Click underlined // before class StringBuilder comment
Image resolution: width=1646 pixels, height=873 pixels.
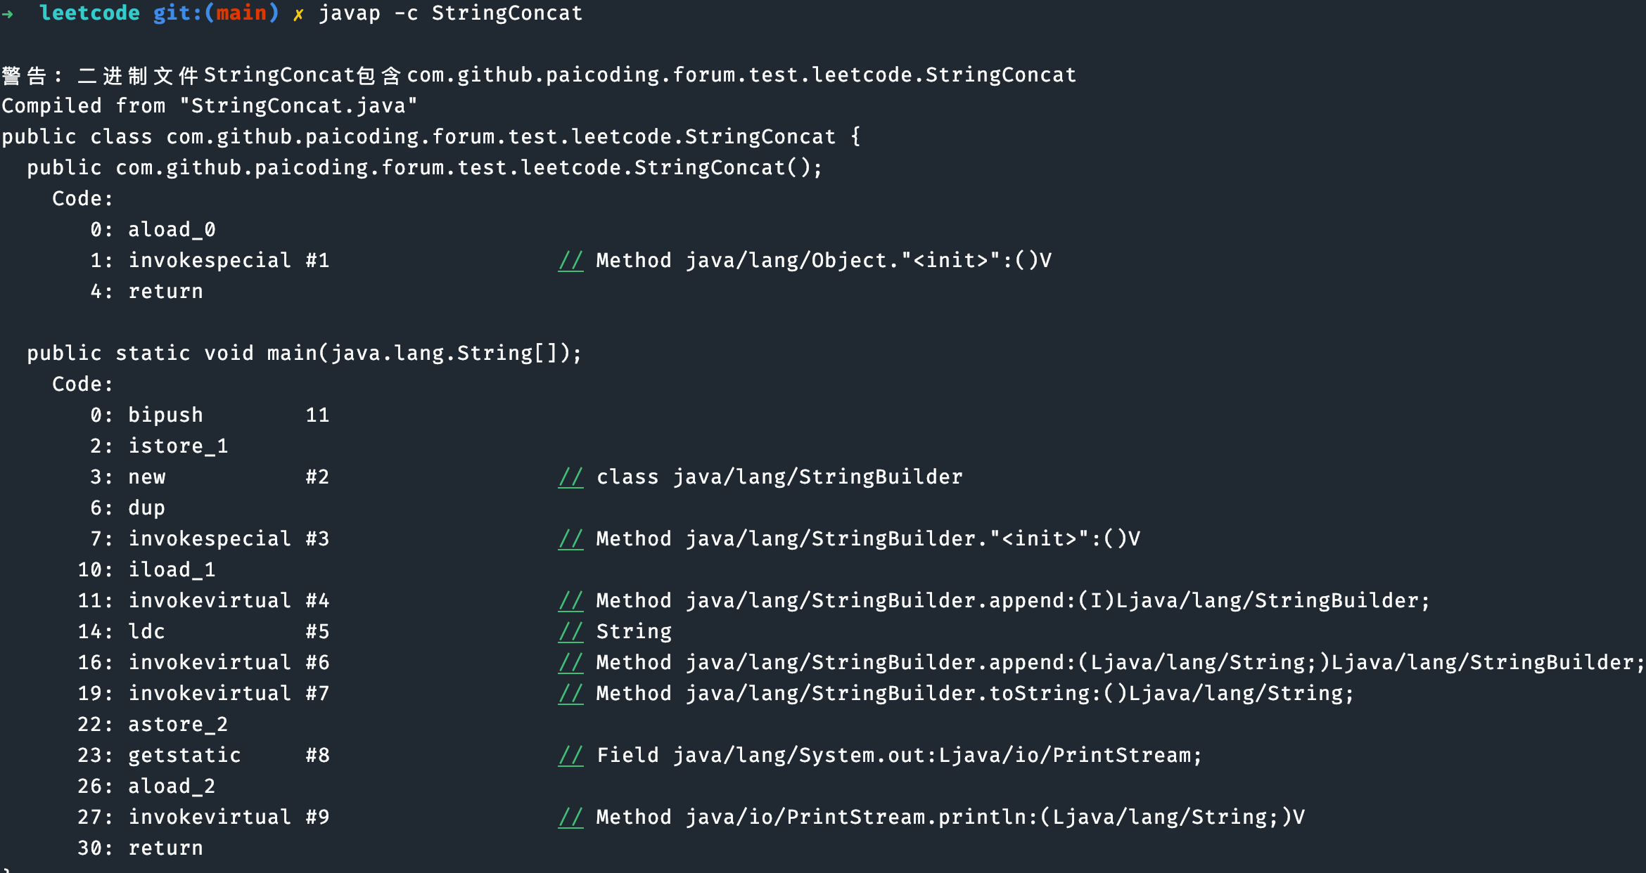570,477
